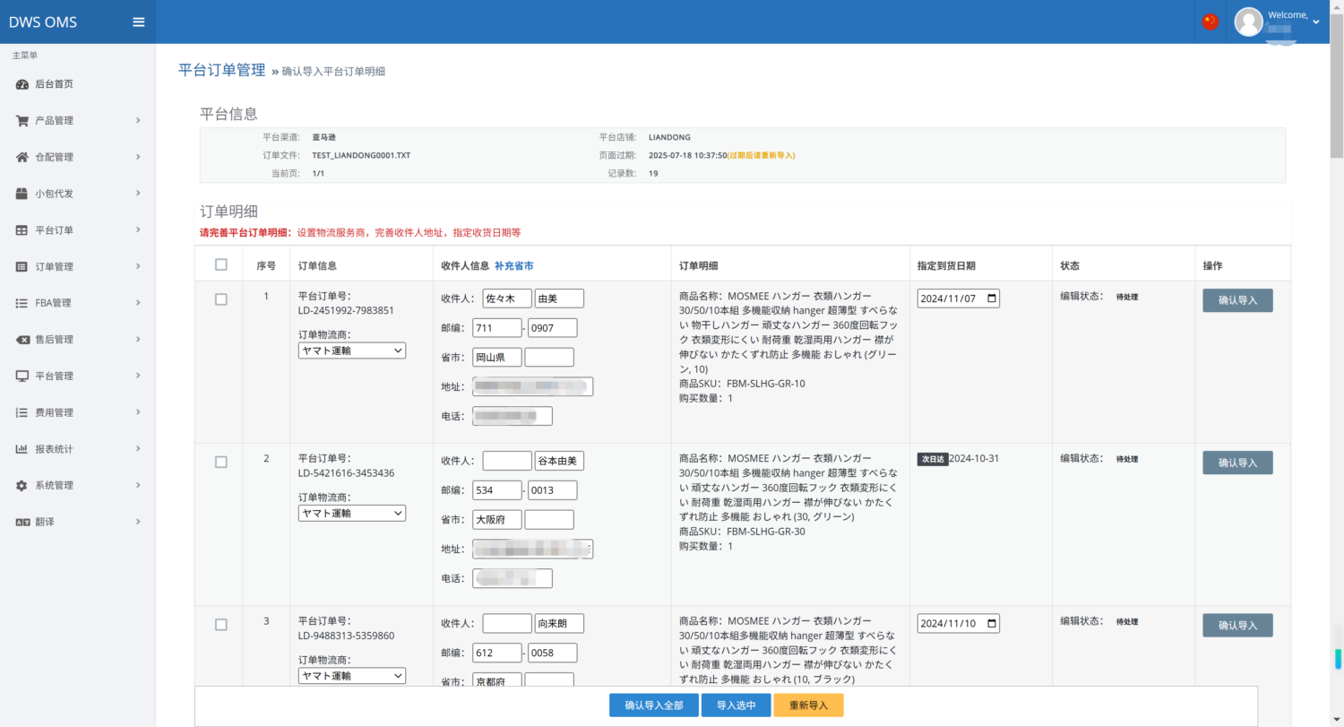Click the date field showing 2024/11/07
The height and width of the screenshot is (727, 1344).
point(959,299)
